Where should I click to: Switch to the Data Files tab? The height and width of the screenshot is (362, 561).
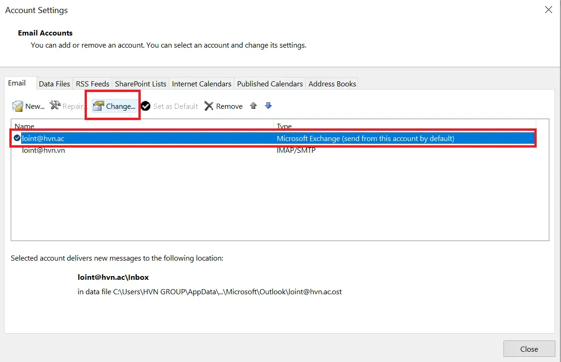(x=54, y=84)
